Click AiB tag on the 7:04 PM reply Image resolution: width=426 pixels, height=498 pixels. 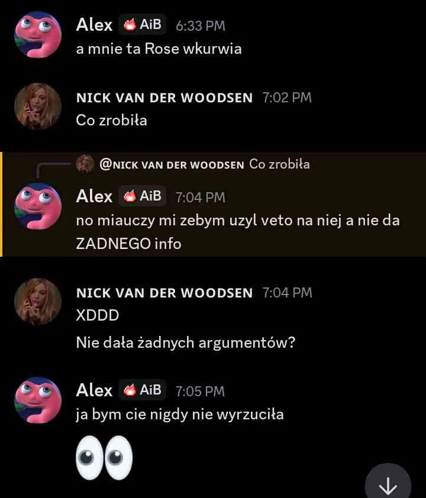click(x=143, y=196)
